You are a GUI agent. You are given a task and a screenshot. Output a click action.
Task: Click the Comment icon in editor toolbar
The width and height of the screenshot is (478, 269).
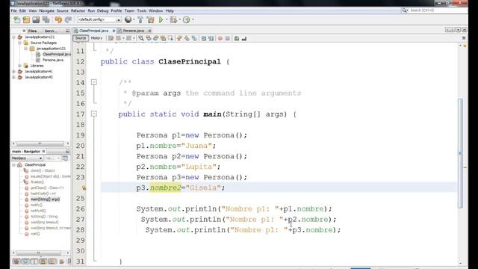[237, 38]
